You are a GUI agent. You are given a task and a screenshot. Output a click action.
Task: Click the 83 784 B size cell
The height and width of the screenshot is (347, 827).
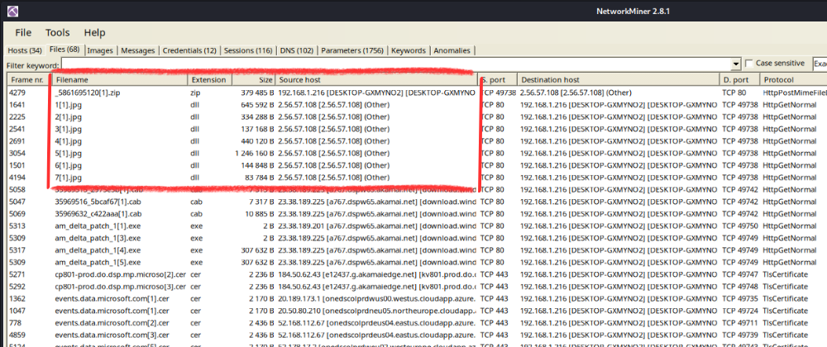[260, 178]
